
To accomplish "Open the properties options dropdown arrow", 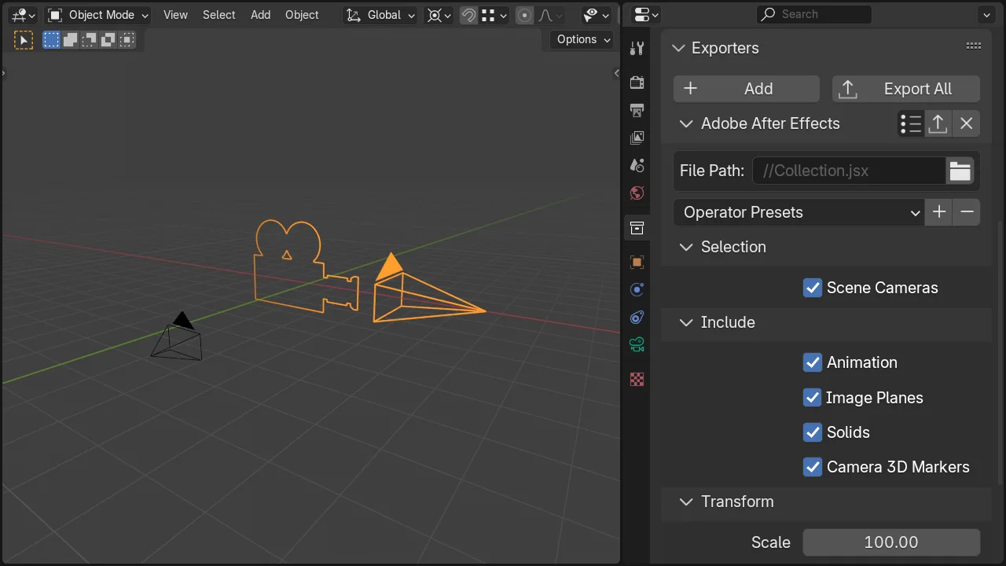I will coord(986,14).
